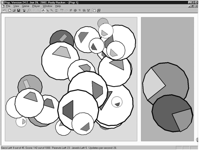Click the gray filled circle toolbar icon
The image size is (199, 150).
coord(75,10)
